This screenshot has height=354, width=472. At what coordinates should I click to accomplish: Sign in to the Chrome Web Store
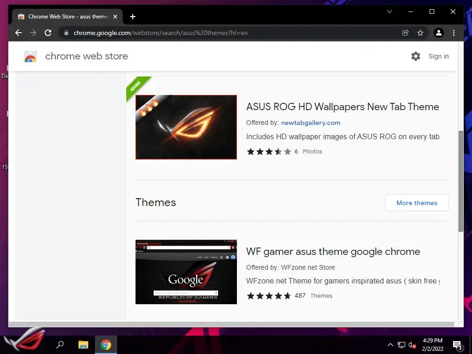pos(439,56)
